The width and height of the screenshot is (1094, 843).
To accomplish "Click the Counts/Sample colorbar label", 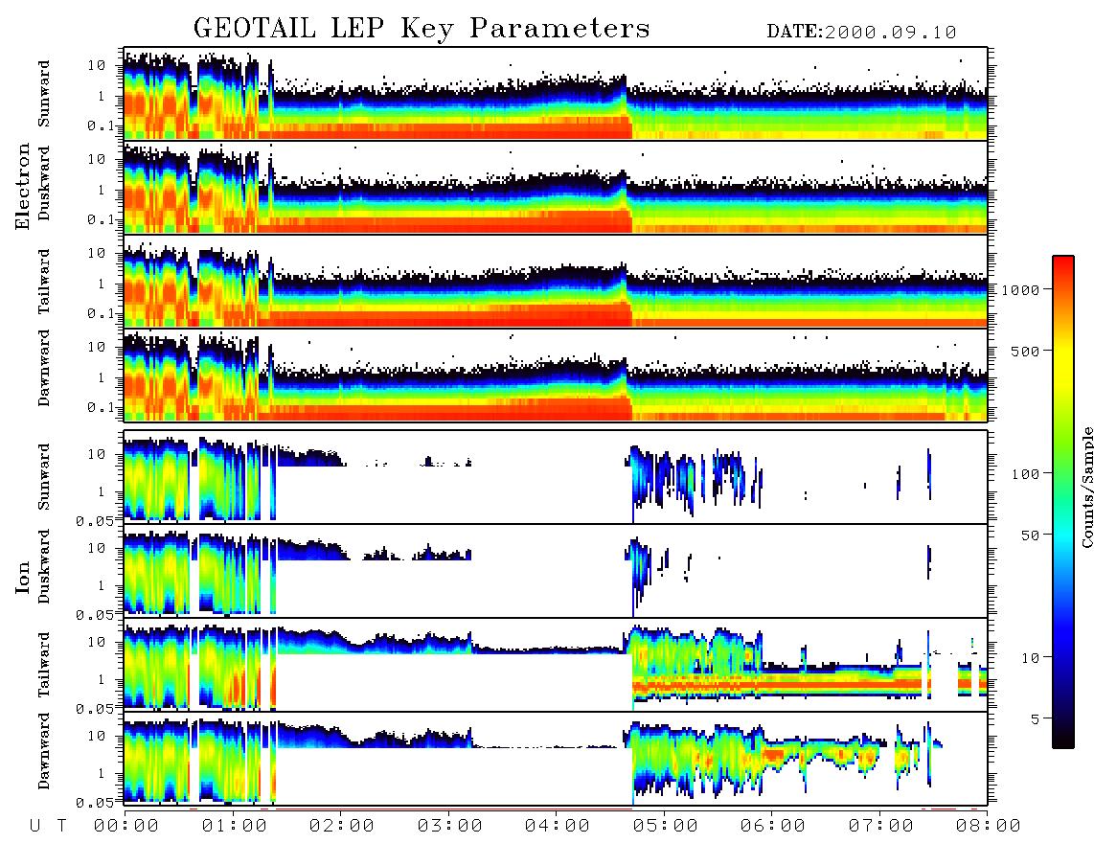I will click(1086, 487).
